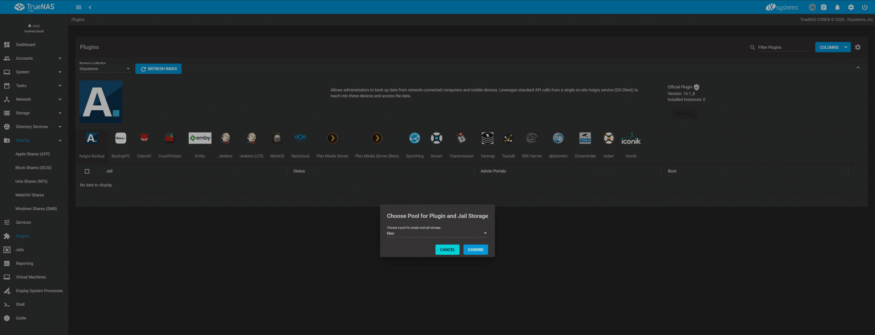Open Block Shares (iSCSI) submenu item
875x335 pixels.
tap(34, 168)
